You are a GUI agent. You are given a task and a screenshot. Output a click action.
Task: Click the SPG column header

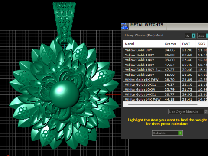point(202,44)
